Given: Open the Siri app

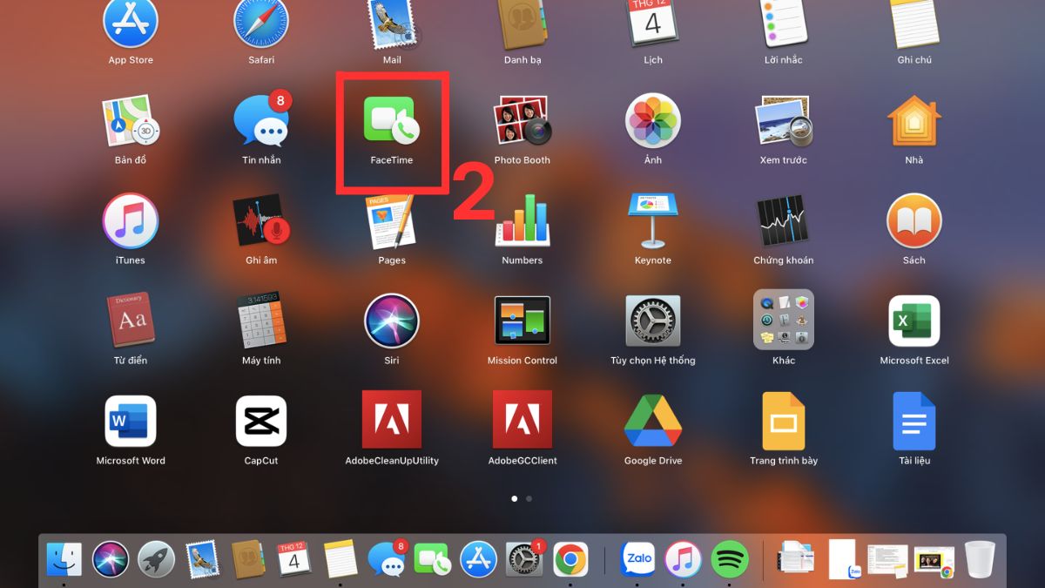Looking at the screenshot, I should (x=392, y=322).
